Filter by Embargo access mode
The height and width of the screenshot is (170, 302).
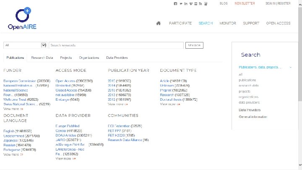click(62, 99)
